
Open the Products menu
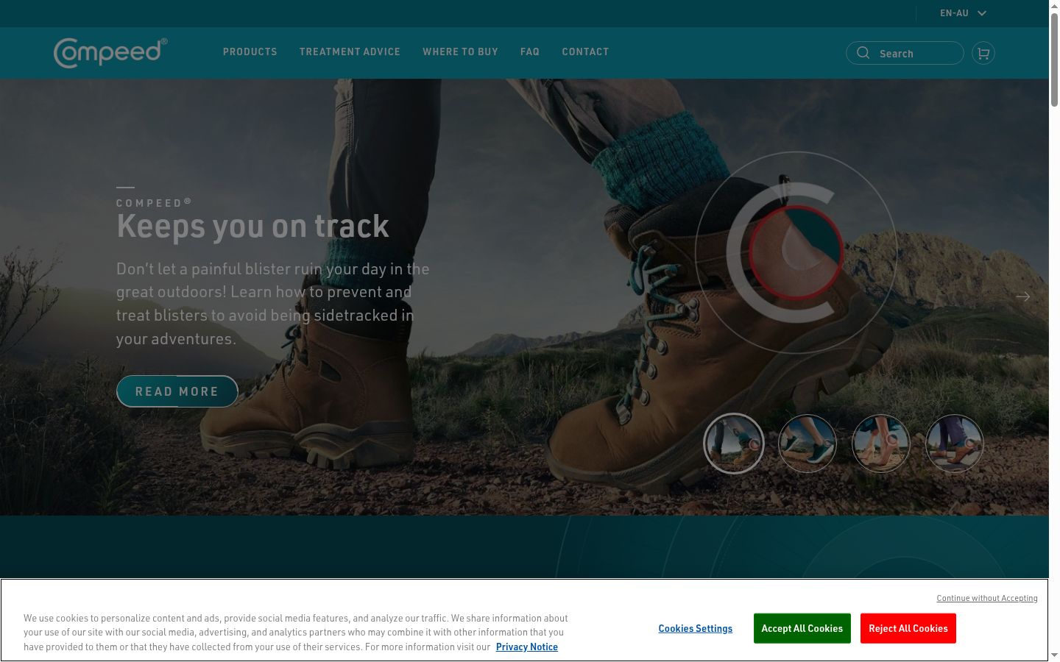pyautogui.click(x=250, y=52)
